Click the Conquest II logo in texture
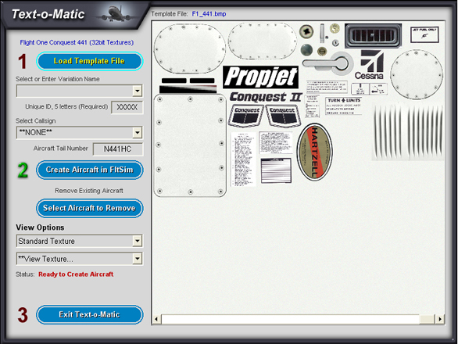458x344 pixels. tap(266, 97)
